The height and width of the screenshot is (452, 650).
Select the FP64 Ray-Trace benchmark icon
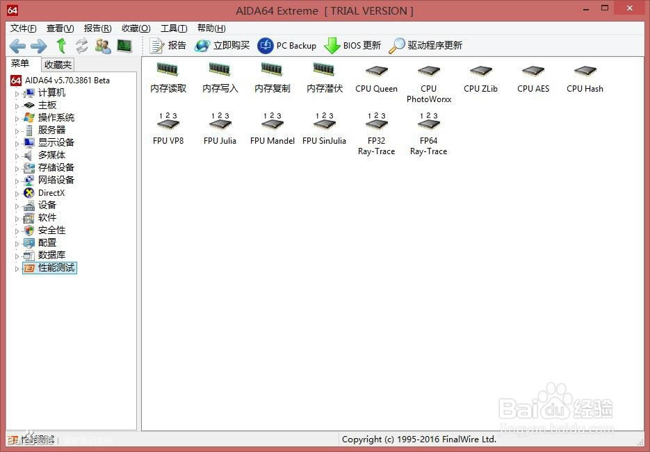point(429,133)
